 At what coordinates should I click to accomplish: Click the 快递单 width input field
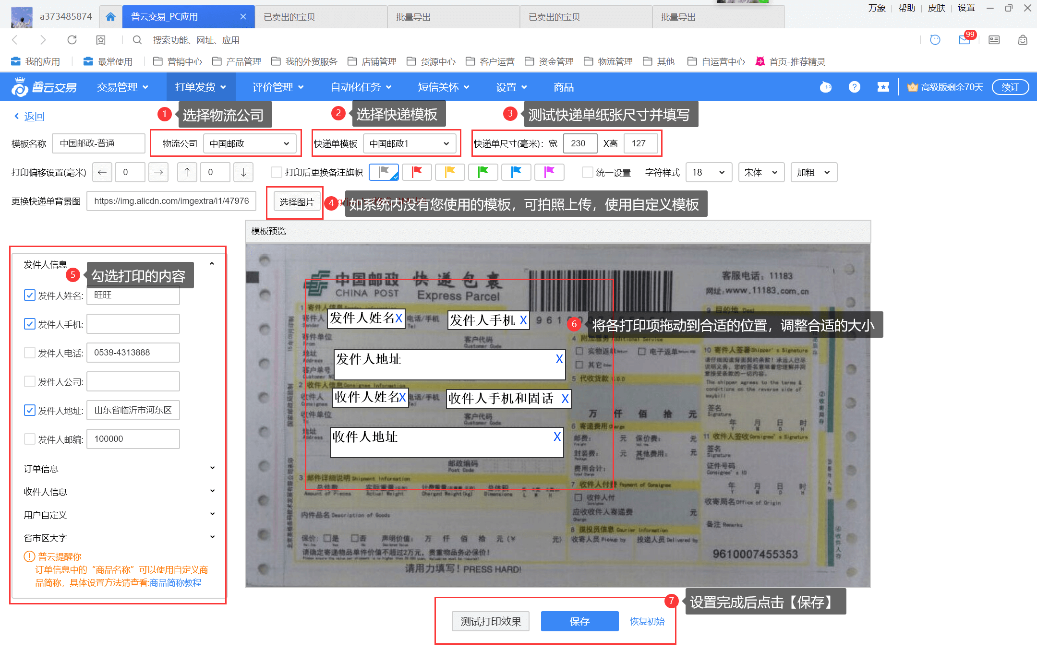pyautogui.click(x=579, y=143)
